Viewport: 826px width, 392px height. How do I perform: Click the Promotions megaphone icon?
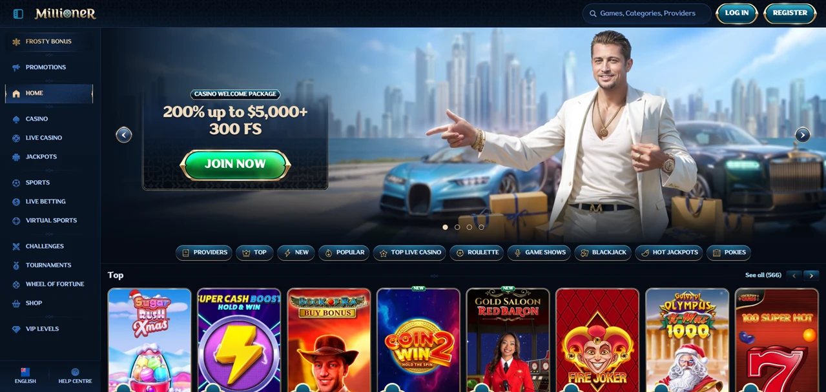pos(16,67)
